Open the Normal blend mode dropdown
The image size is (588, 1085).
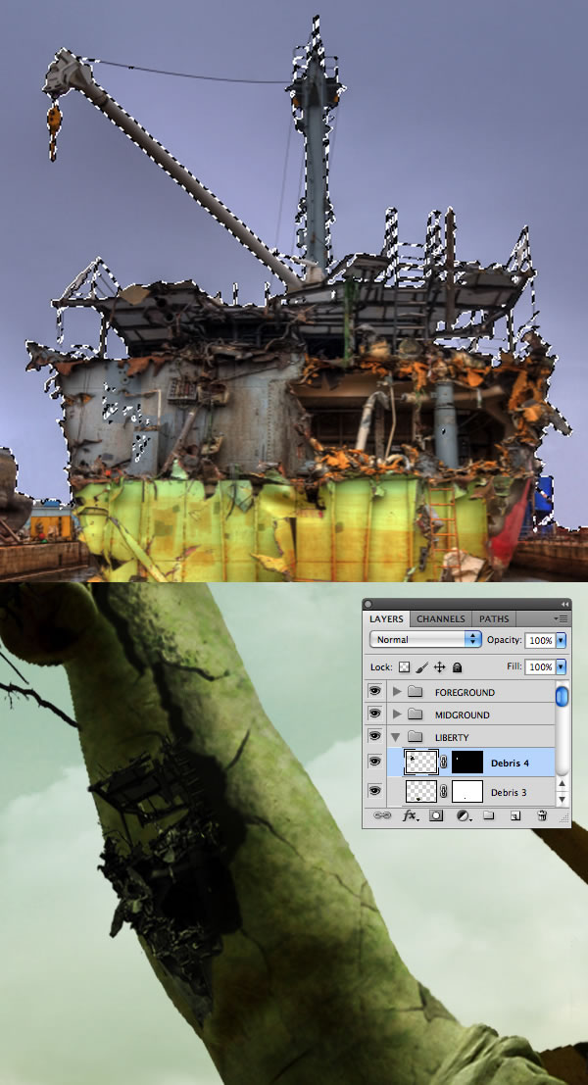coord(425,640)
